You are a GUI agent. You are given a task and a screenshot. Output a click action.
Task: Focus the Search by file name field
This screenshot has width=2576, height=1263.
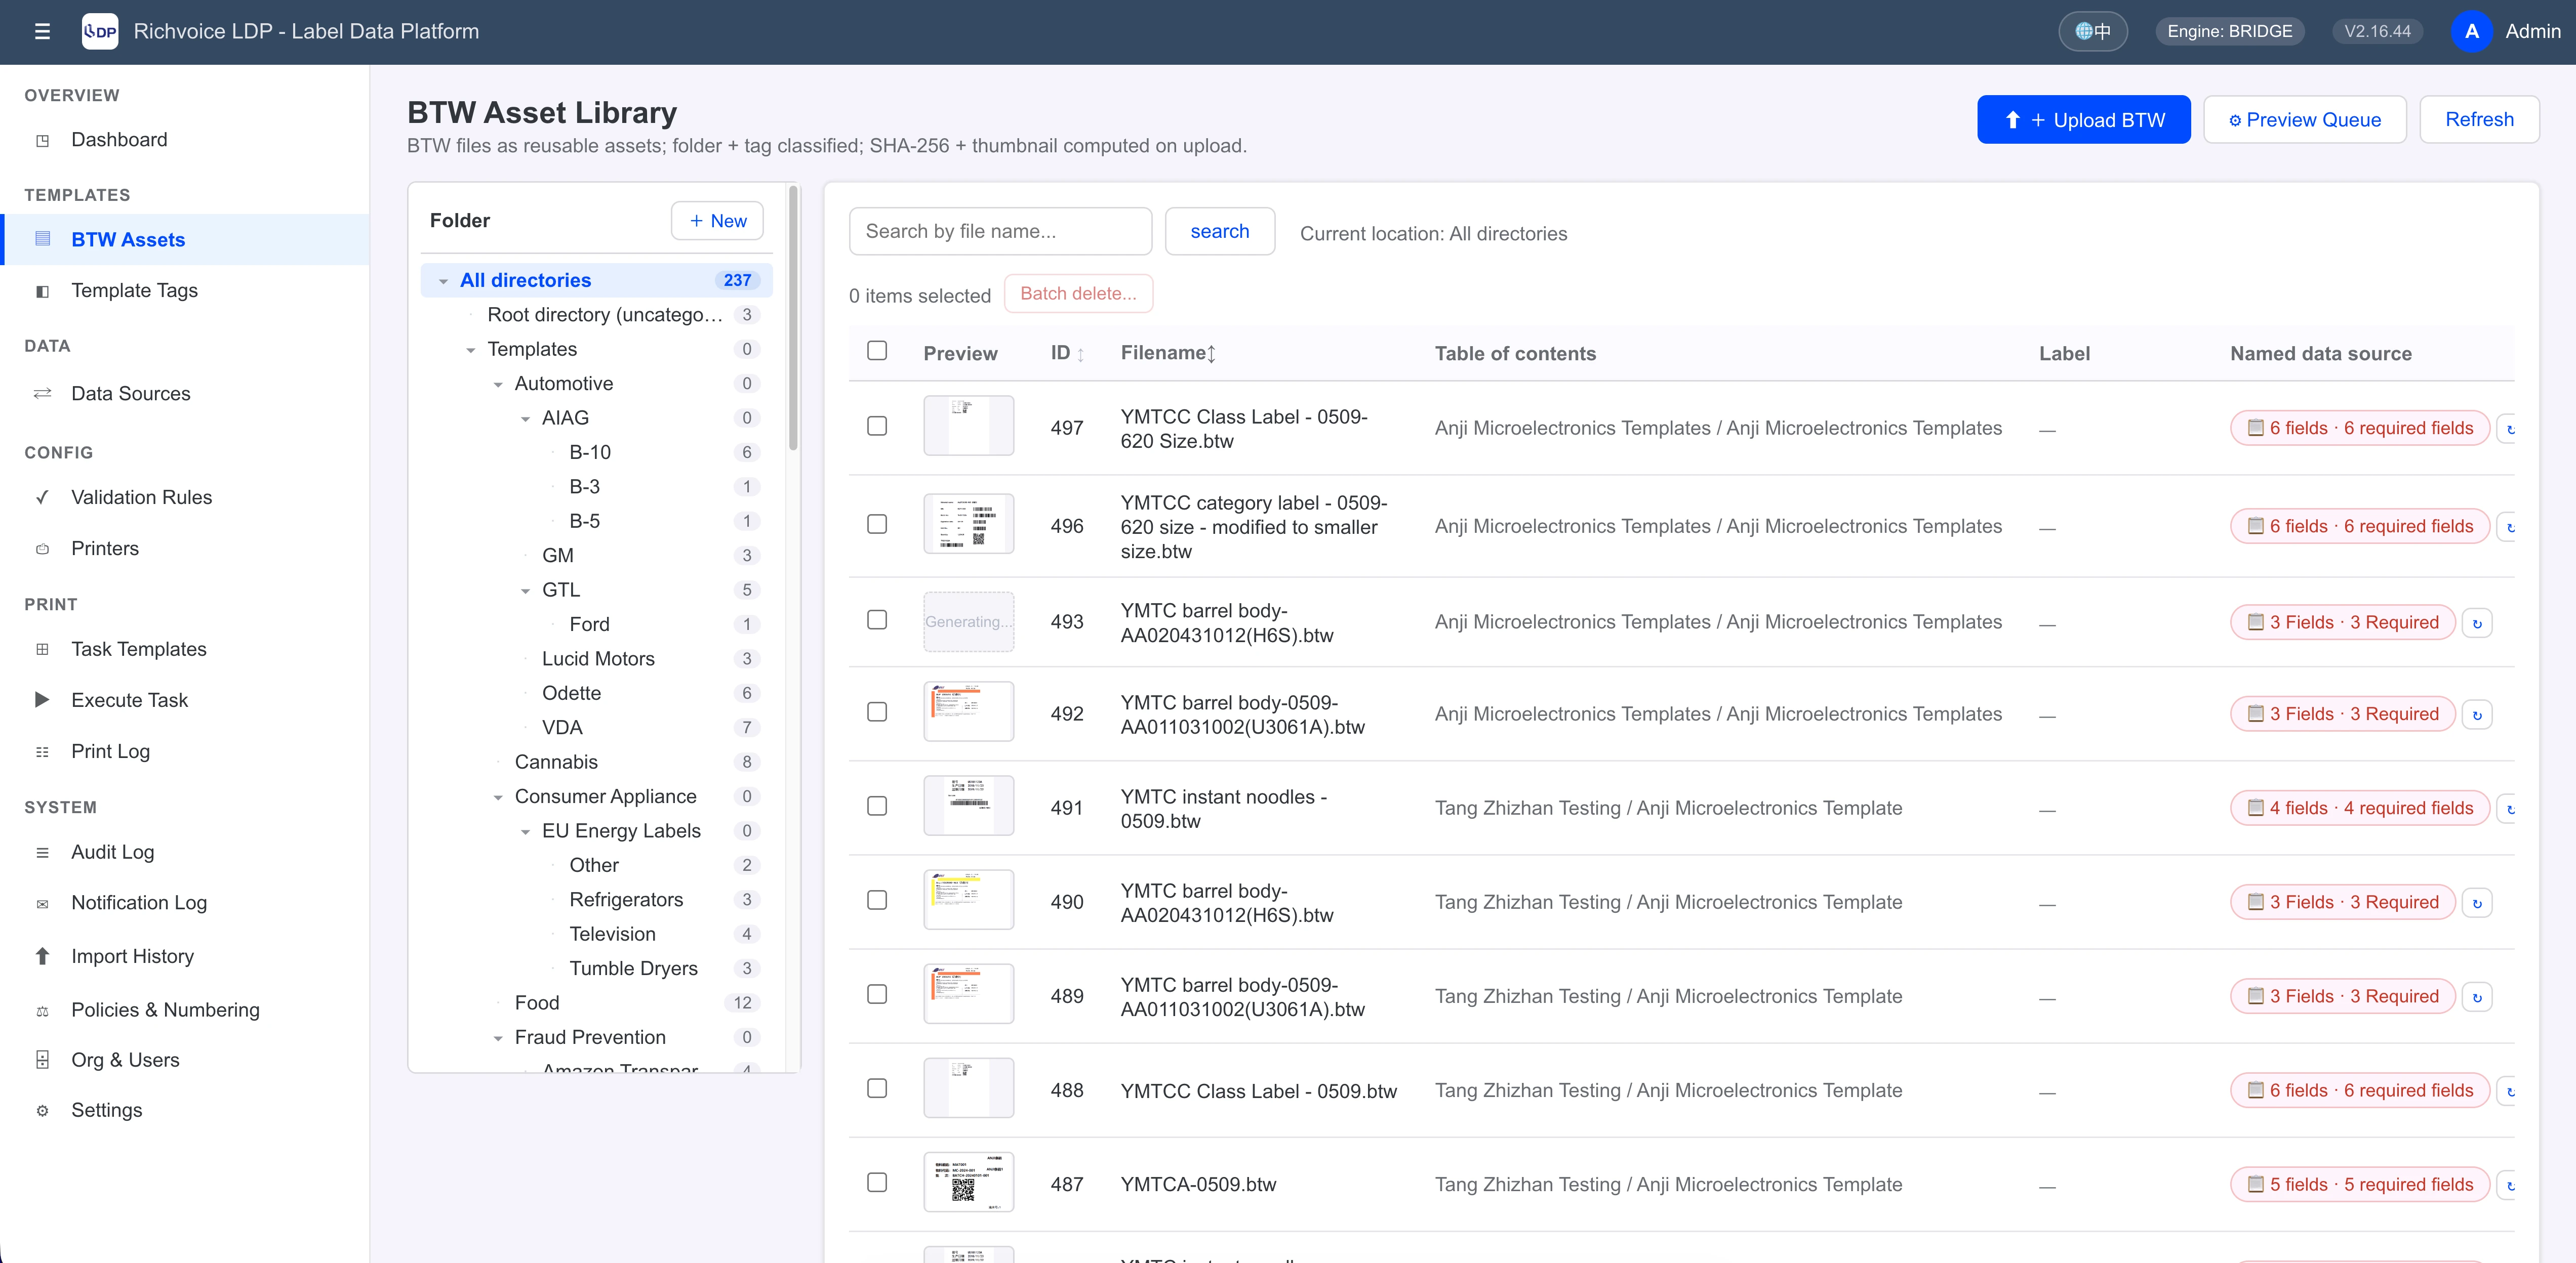pyautogui.click(x=1000, y=232)
